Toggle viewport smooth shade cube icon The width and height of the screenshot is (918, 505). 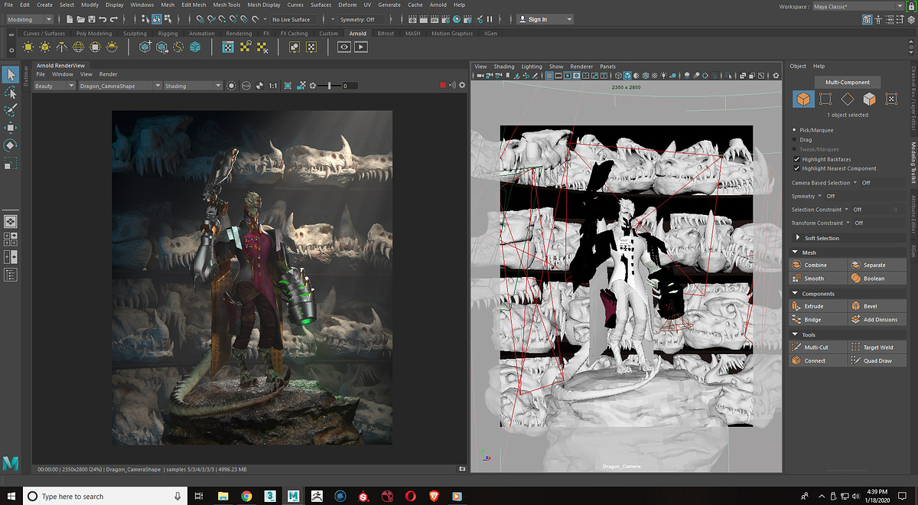pos(627,76)
